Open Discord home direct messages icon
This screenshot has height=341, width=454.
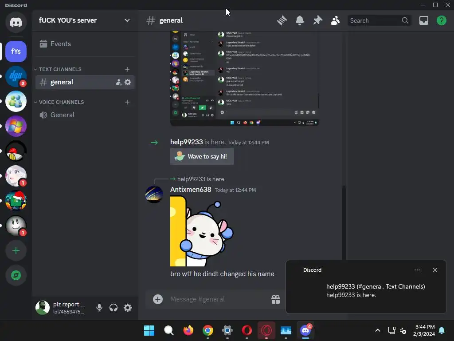(x=16, y=22)
